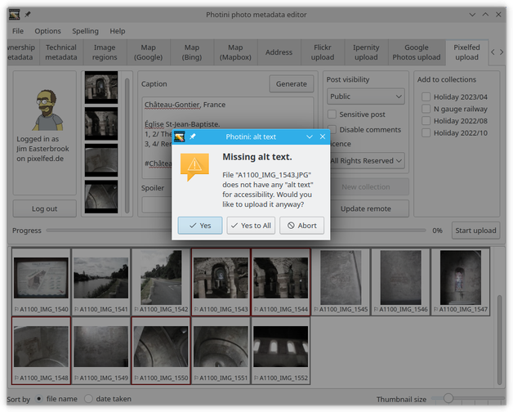Screen dimensions: 513x412
Task: Click the thumbnail grid vertical scrollbar
Action: pos(499,340)
